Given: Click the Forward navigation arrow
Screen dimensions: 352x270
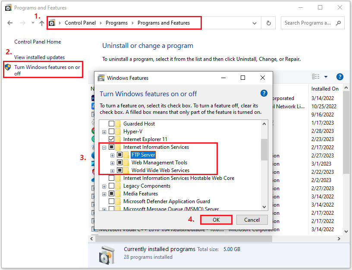Looking at the screenshot, I should [23, 23].
